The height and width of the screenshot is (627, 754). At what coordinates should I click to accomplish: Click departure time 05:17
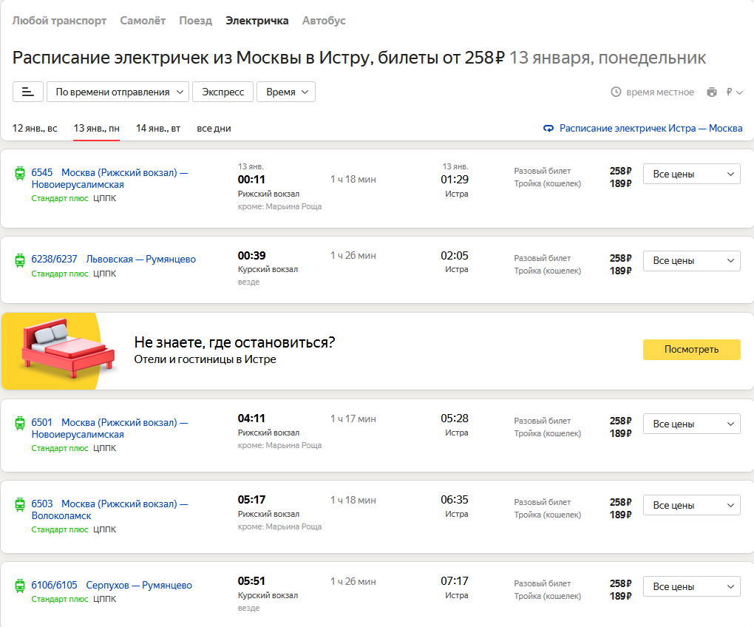pyautogui.click(x=251, y=500)
